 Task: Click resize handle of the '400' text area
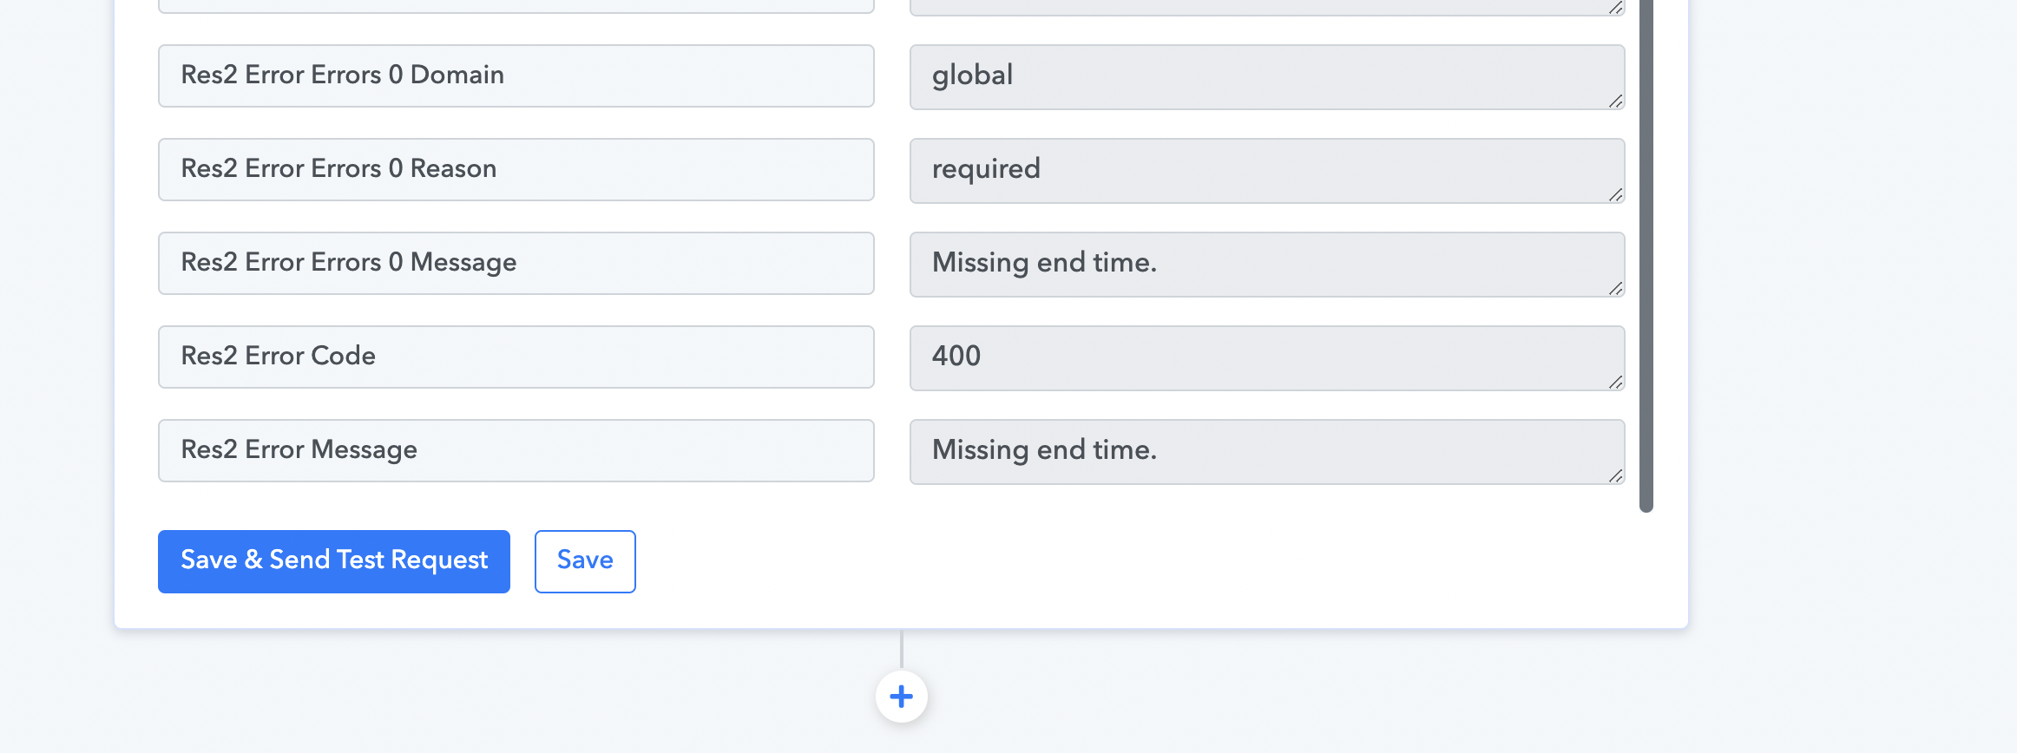coord(1615,382)
